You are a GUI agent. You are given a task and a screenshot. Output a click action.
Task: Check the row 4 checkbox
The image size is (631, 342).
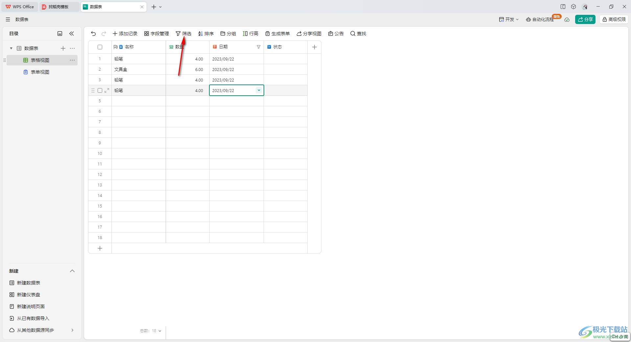[100, 90]
